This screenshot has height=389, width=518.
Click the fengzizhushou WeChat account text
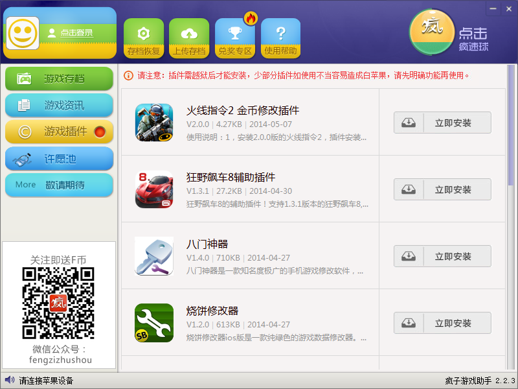60,360
